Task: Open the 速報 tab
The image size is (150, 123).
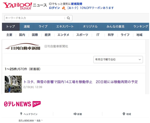Action: (27, 27)
